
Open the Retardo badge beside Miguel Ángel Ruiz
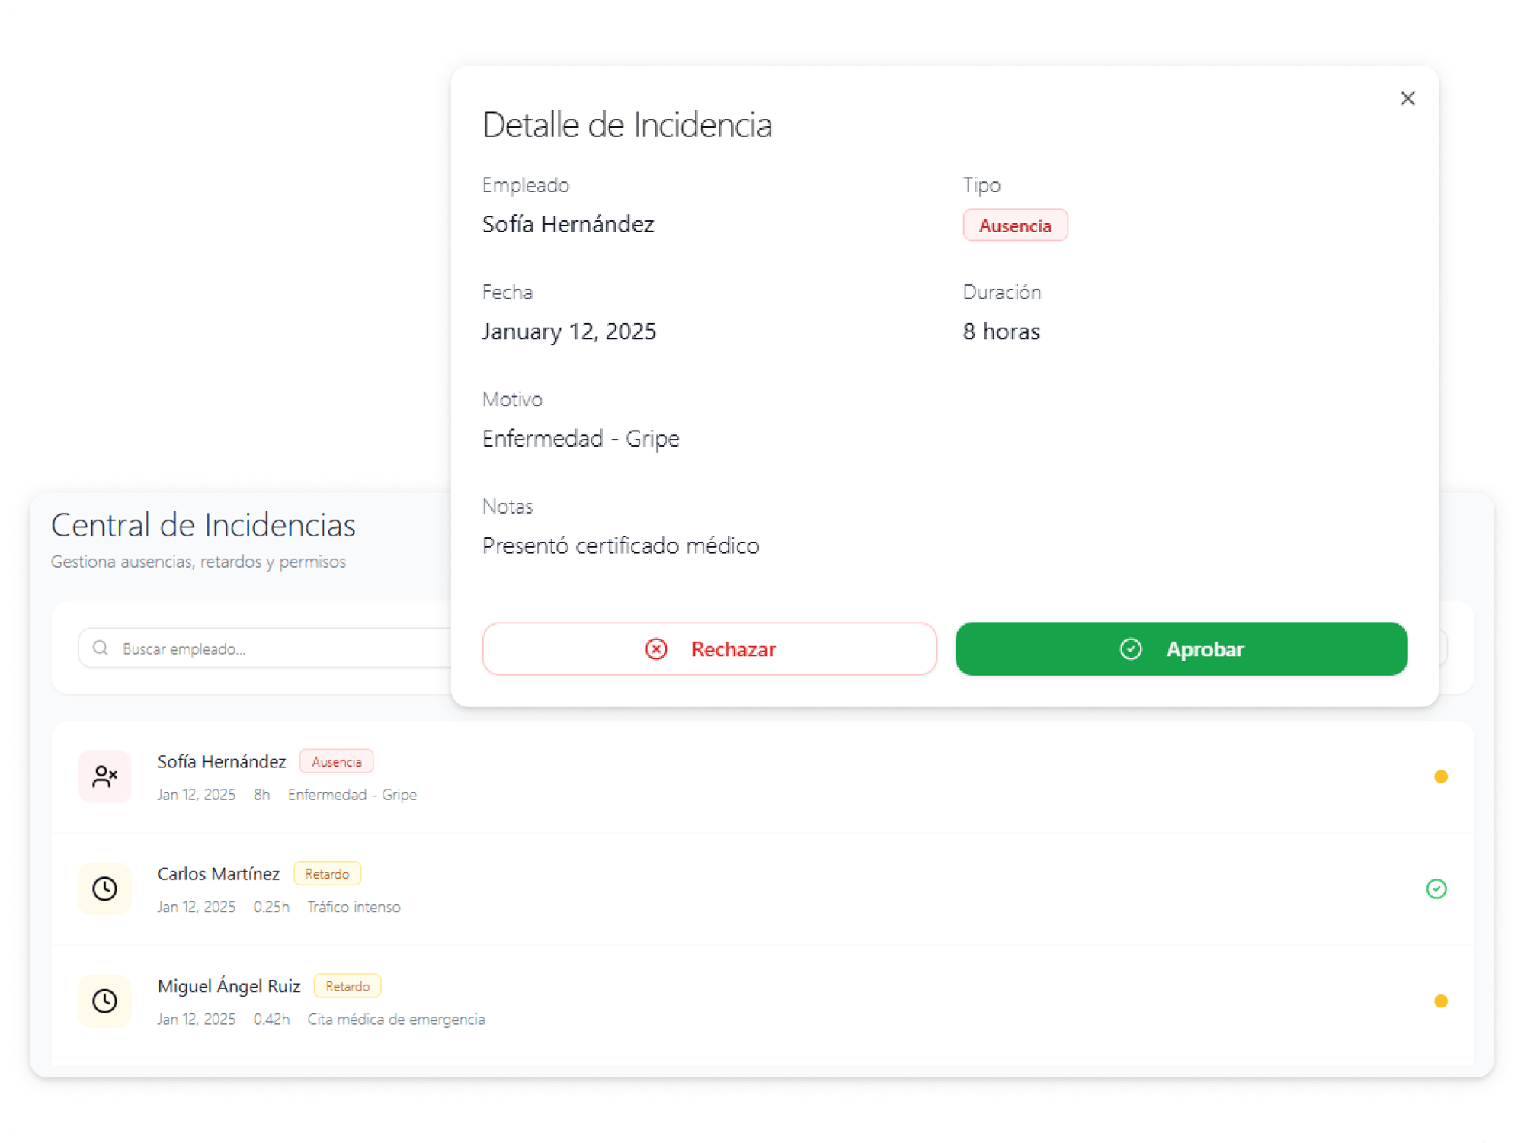tap(347, 985)
